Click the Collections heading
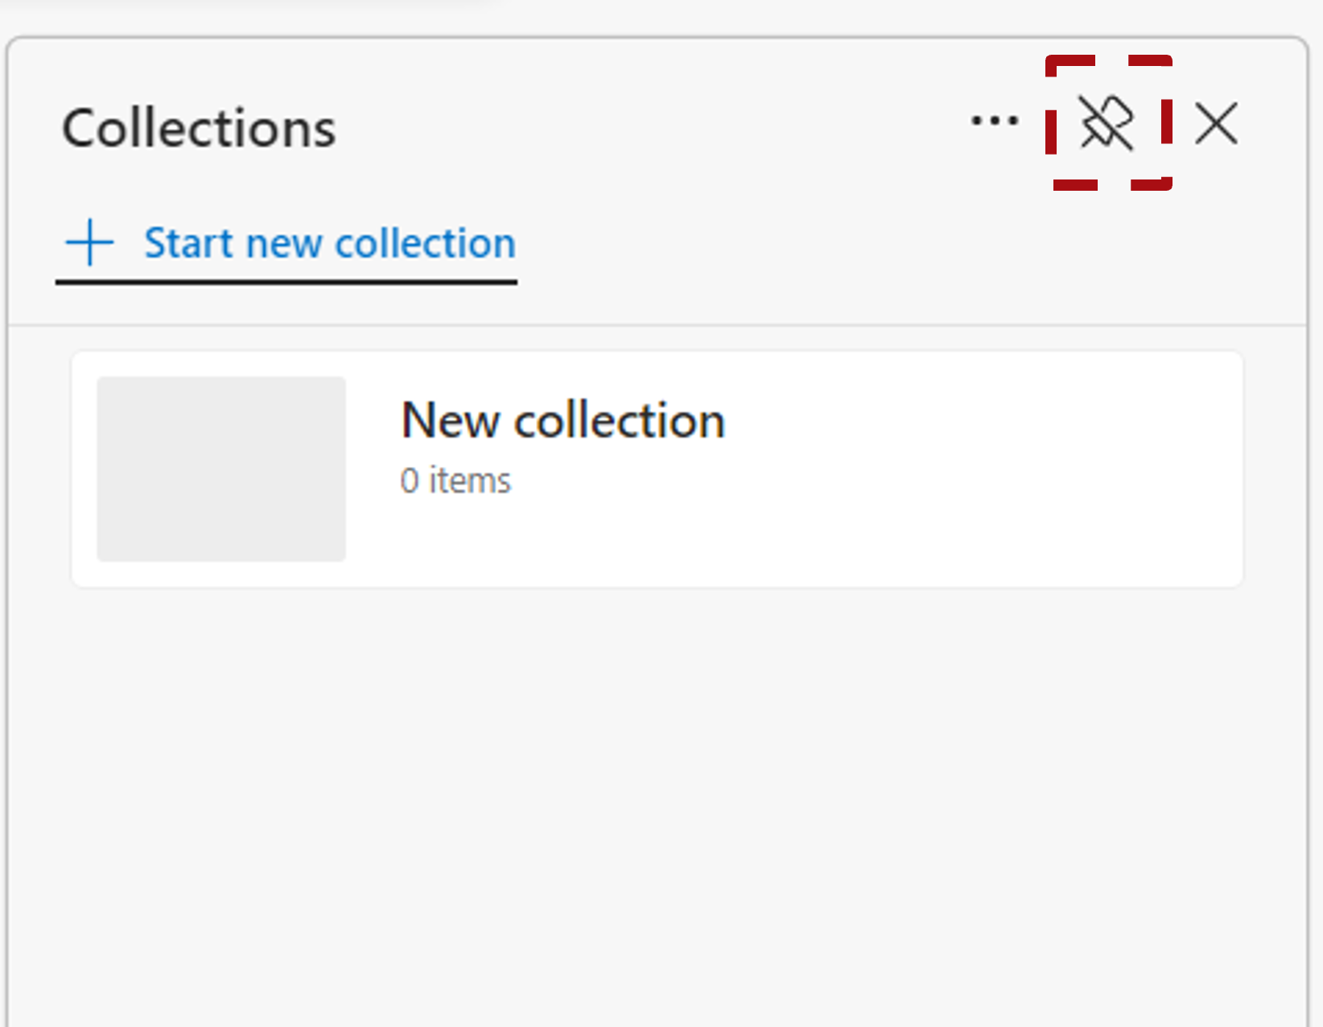Screen dimensions: 1323x1027 click(199, 128)
